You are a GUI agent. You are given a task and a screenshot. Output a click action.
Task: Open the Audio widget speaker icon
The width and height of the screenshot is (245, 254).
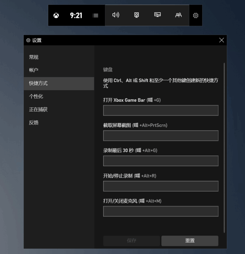(x=116, y=15)
